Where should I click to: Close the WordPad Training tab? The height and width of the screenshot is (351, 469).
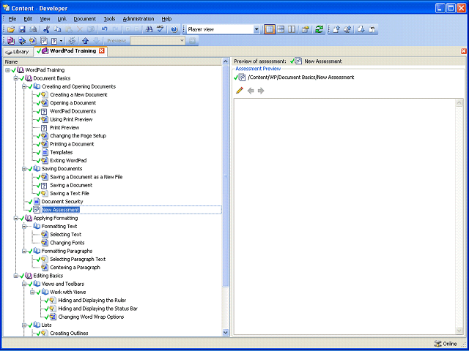[x=101, y=50]
